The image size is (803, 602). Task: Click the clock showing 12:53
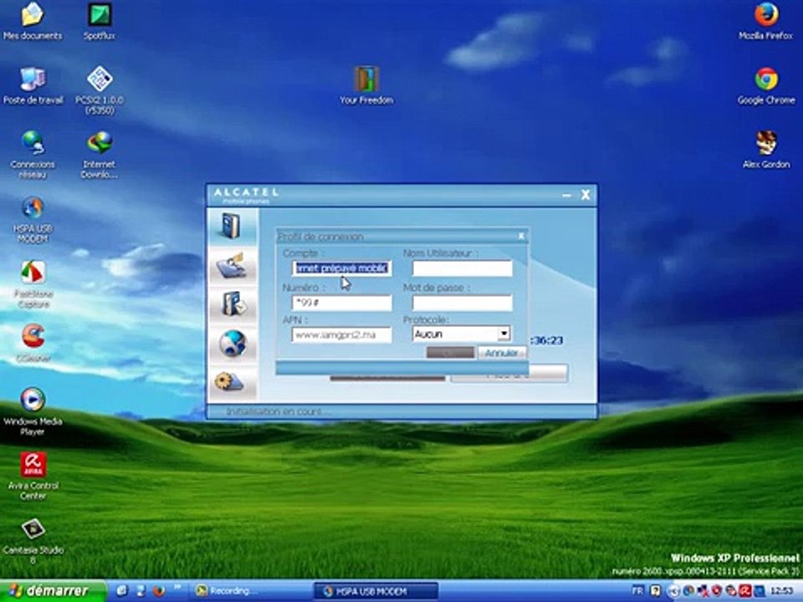pos(782,591)
